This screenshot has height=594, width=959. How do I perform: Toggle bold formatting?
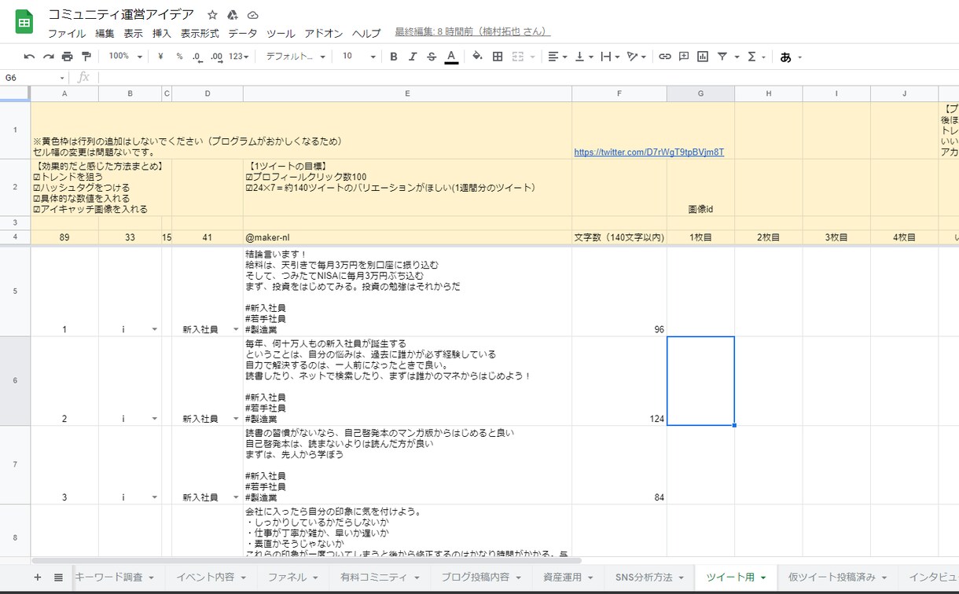pos(393,57)
